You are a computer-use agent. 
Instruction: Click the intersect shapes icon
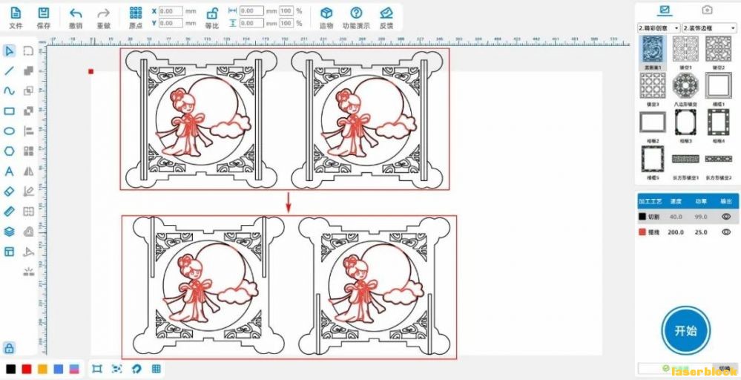29,91
